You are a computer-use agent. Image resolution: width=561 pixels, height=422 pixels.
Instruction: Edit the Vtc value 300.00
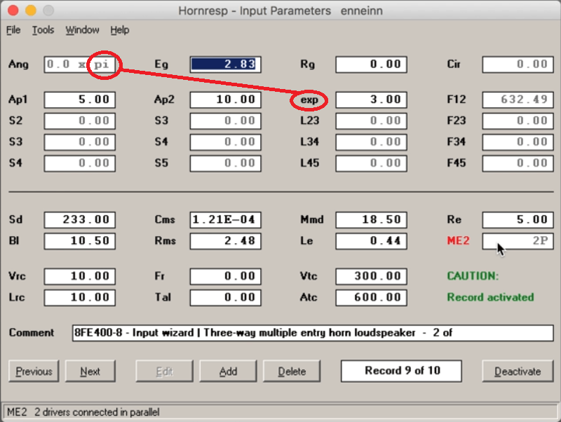click(371, 276)
